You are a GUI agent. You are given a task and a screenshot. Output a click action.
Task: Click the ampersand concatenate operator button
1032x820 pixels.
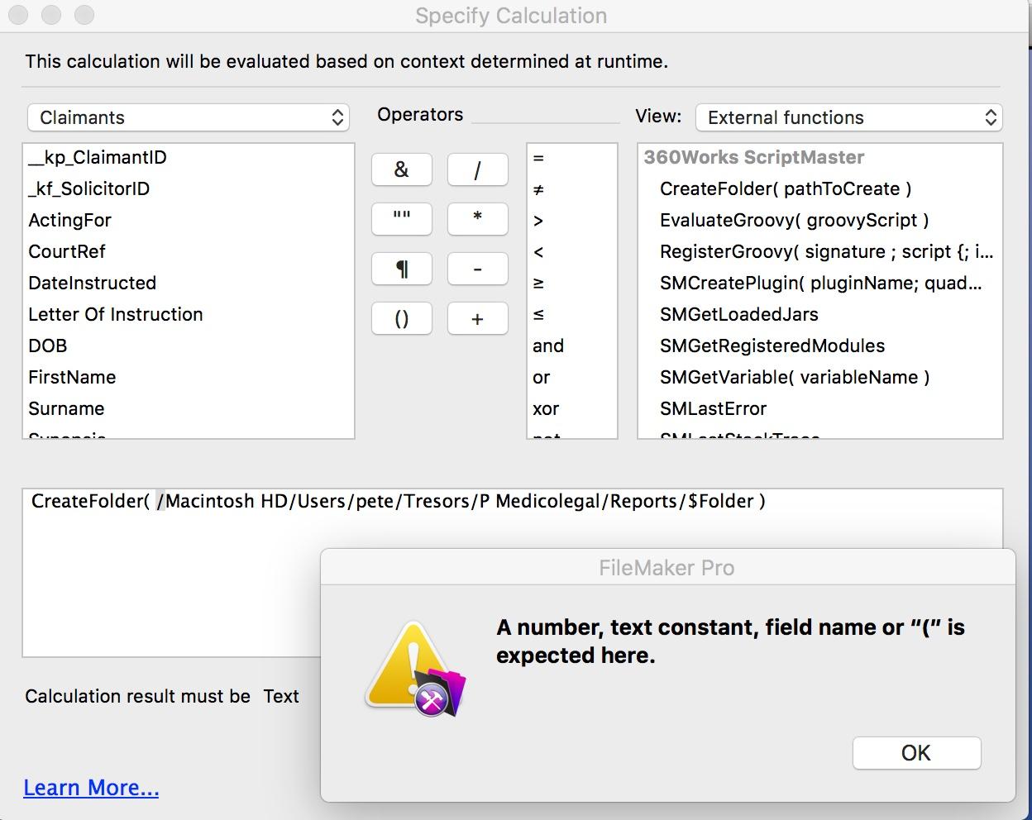coord(402,169)
